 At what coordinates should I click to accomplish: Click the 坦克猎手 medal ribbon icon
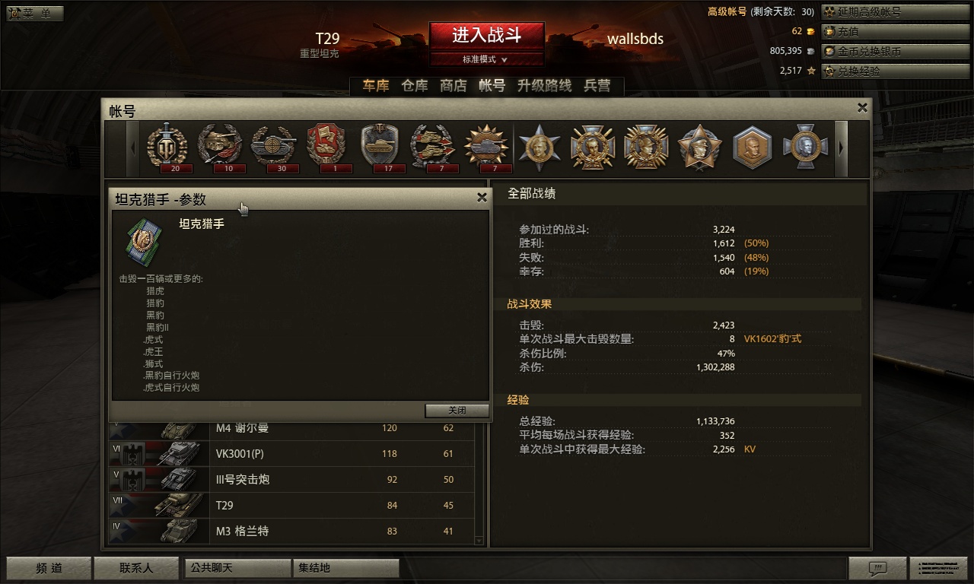point(144,240)
